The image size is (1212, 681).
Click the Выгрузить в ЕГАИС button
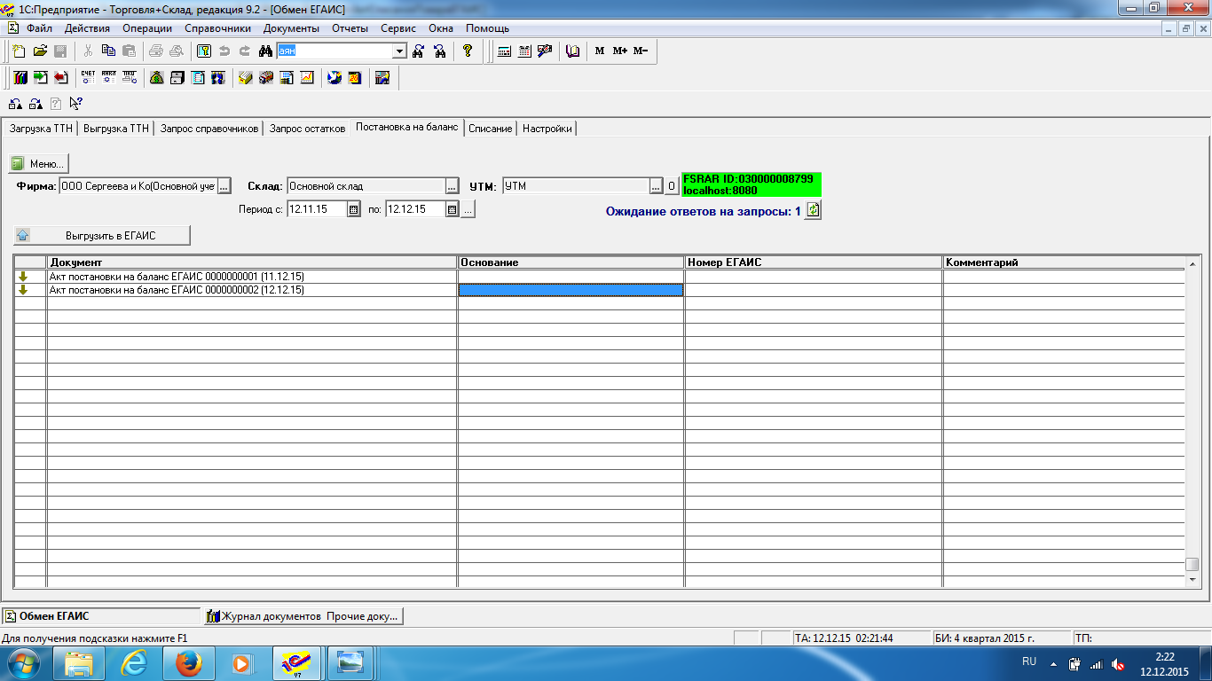click(102, 235)
